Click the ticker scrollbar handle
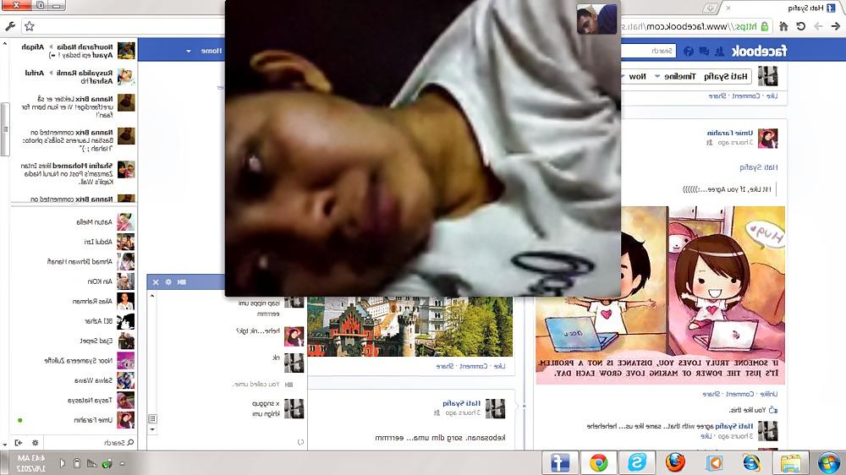 coord(5,129)
